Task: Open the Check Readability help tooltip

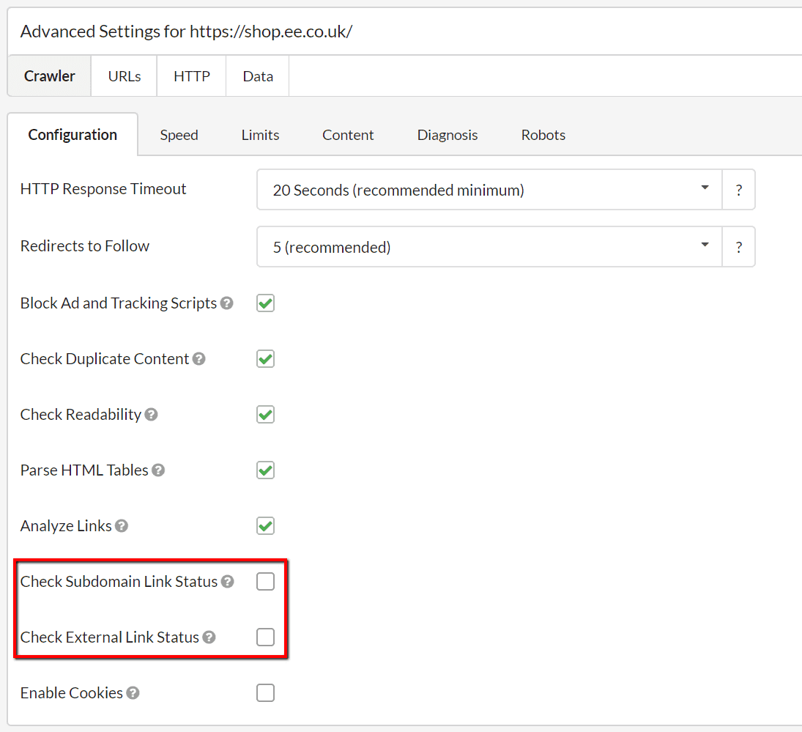Action: 151,414
